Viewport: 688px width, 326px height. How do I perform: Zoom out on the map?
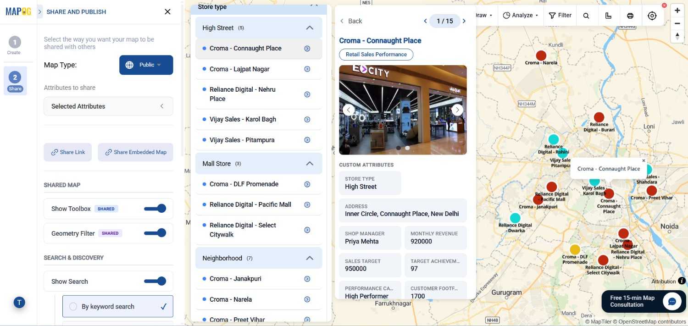point(677,23)
